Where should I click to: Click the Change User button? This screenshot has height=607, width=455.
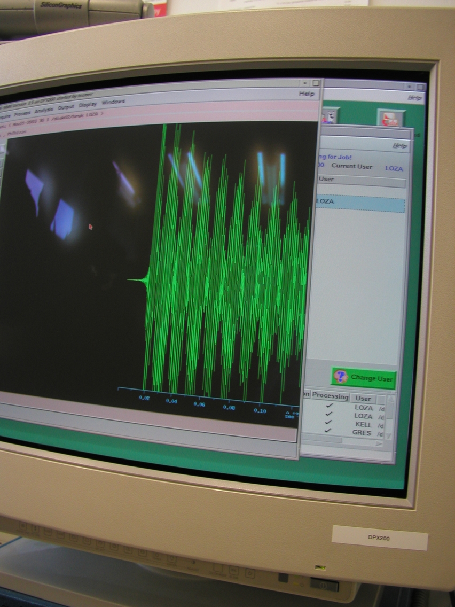[364, 377]
